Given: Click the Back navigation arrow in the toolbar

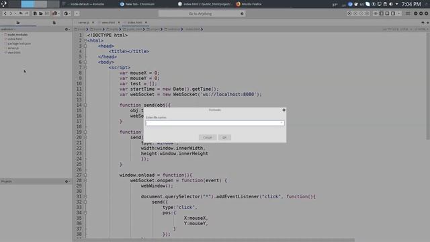Looking at the screenshot, I should (5, 13).
